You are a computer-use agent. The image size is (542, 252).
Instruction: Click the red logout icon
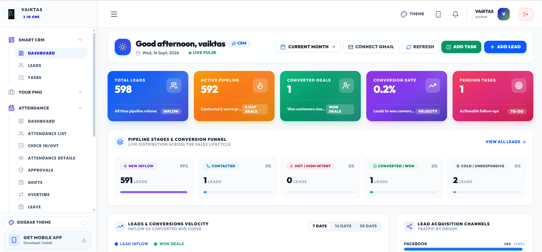(x=526, y=14)
